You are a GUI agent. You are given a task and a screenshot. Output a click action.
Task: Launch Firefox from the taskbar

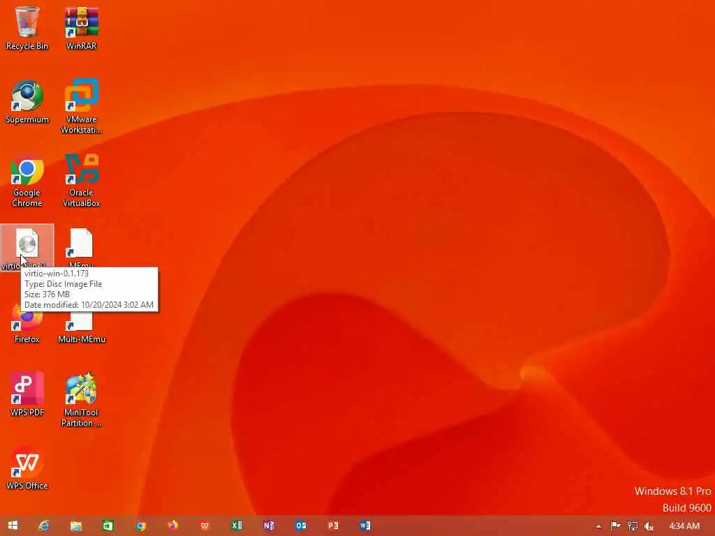pos(172,526)
